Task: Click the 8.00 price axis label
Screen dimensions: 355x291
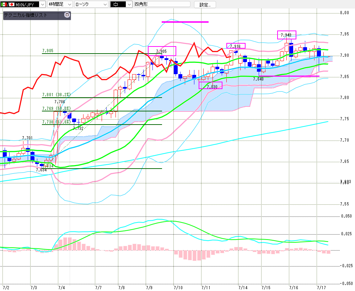Action: 345,13
